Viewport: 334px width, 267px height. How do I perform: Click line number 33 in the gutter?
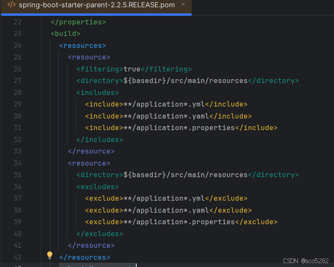[18, 151]
